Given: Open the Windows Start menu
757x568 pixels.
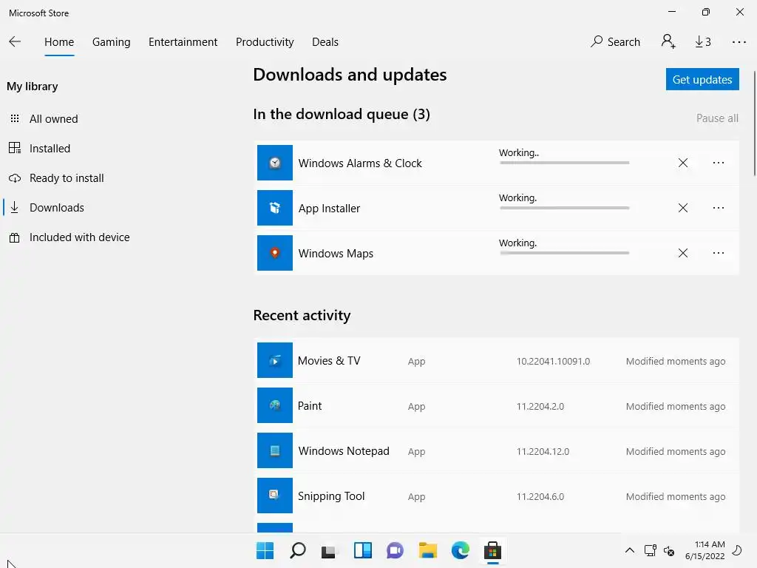Looking at the screenshot, I should [x=265, y=550].
